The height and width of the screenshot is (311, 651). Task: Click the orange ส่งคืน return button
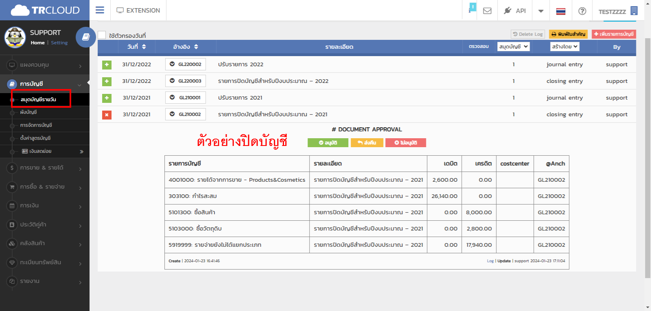(x=367, y=143)
